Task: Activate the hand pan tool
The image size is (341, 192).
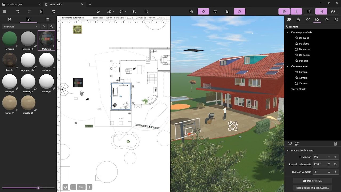Action: pyautogui.click(x=135, y=11)
